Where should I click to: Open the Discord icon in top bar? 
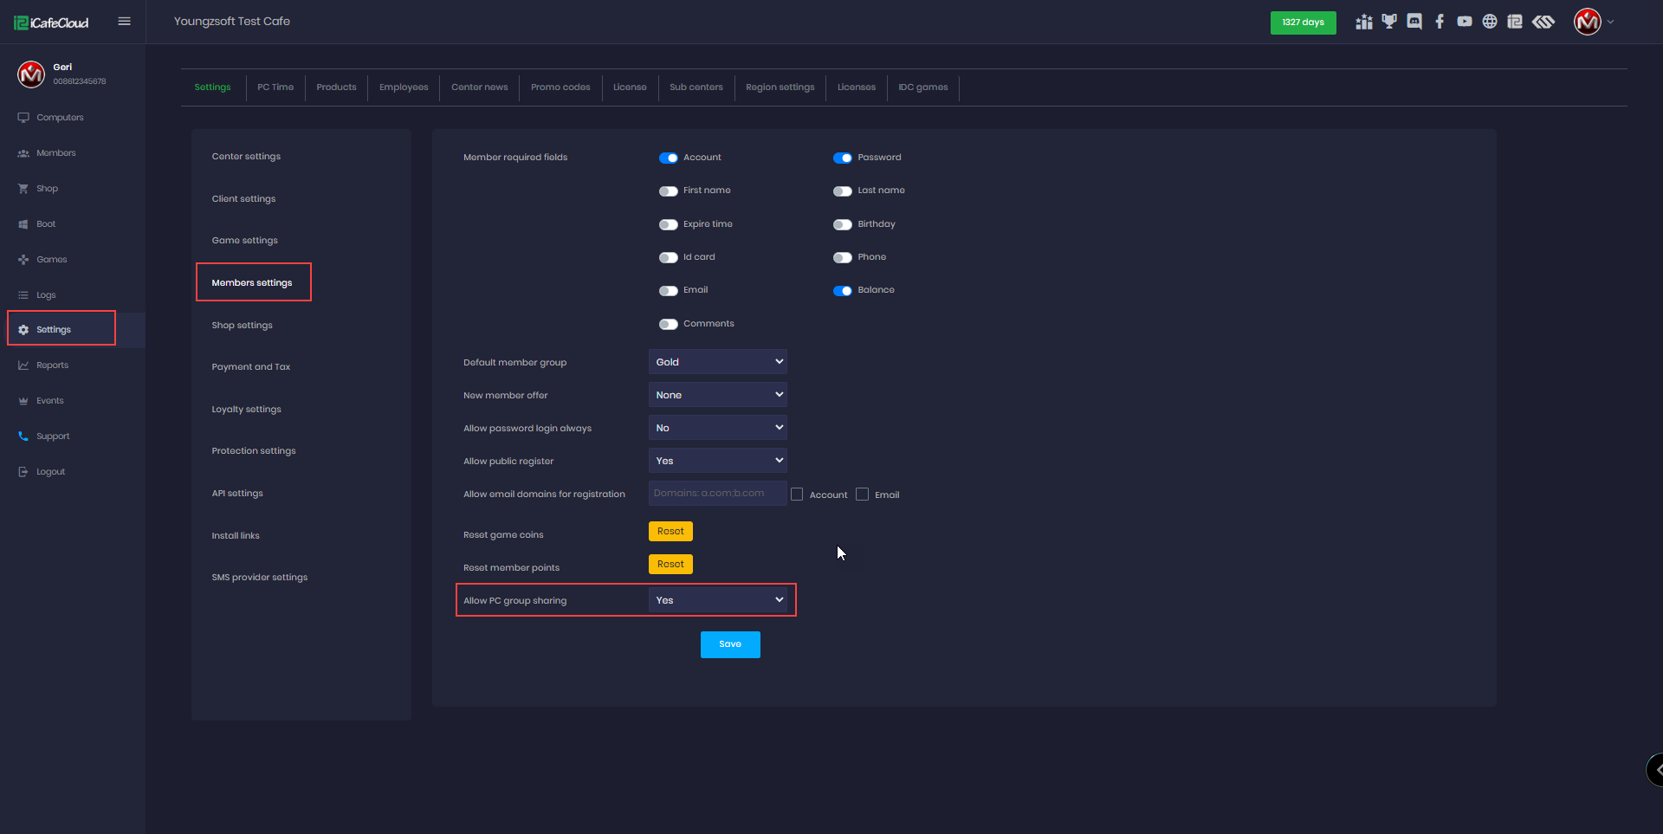(x=1414, y=22)
